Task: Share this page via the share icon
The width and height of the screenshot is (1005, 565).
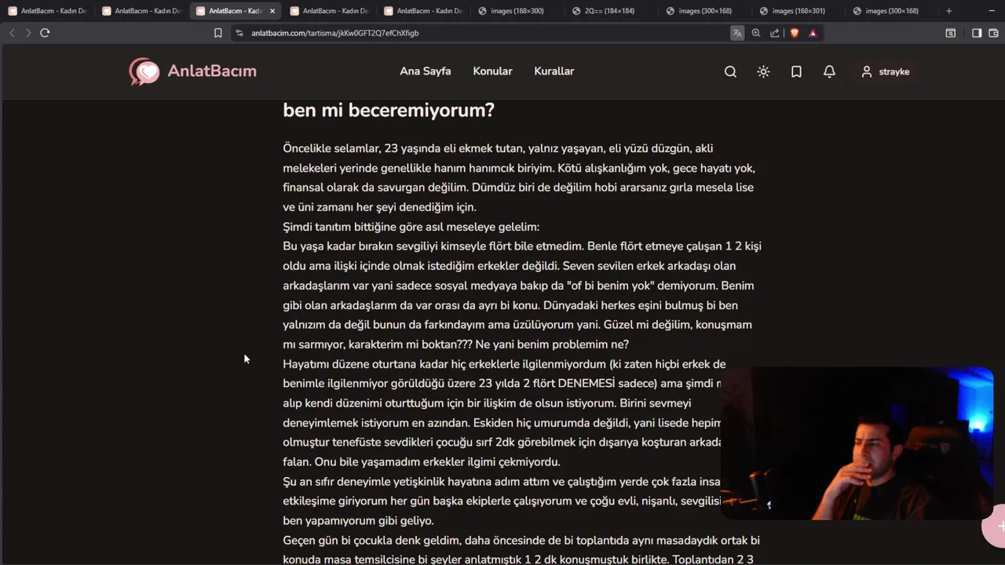Action: [775, 33]
